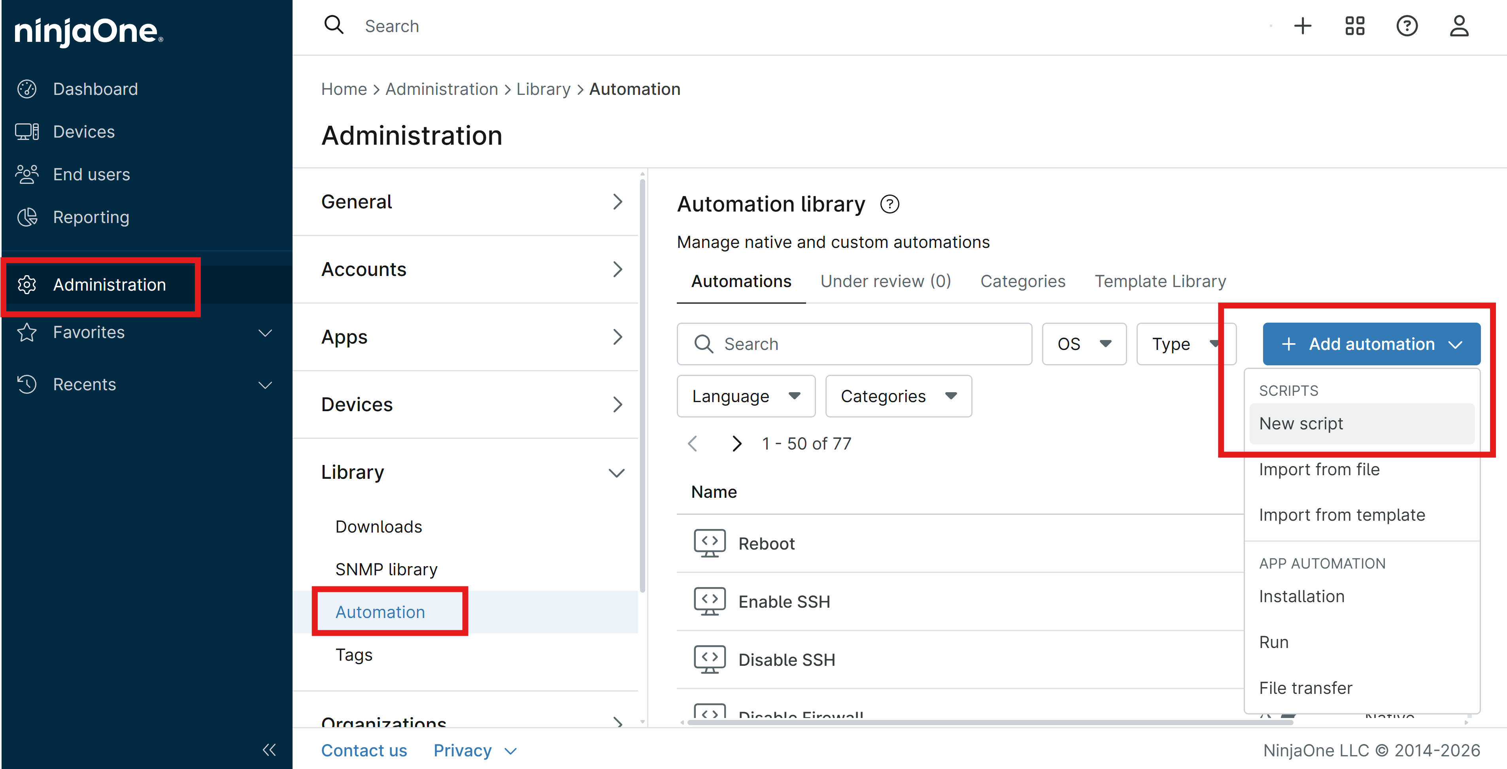Click Administration breadcrumb link

coord(442,89)
